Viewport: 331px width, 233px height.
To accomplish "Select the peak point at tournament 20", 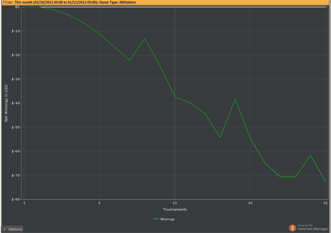I will point(311,155).
